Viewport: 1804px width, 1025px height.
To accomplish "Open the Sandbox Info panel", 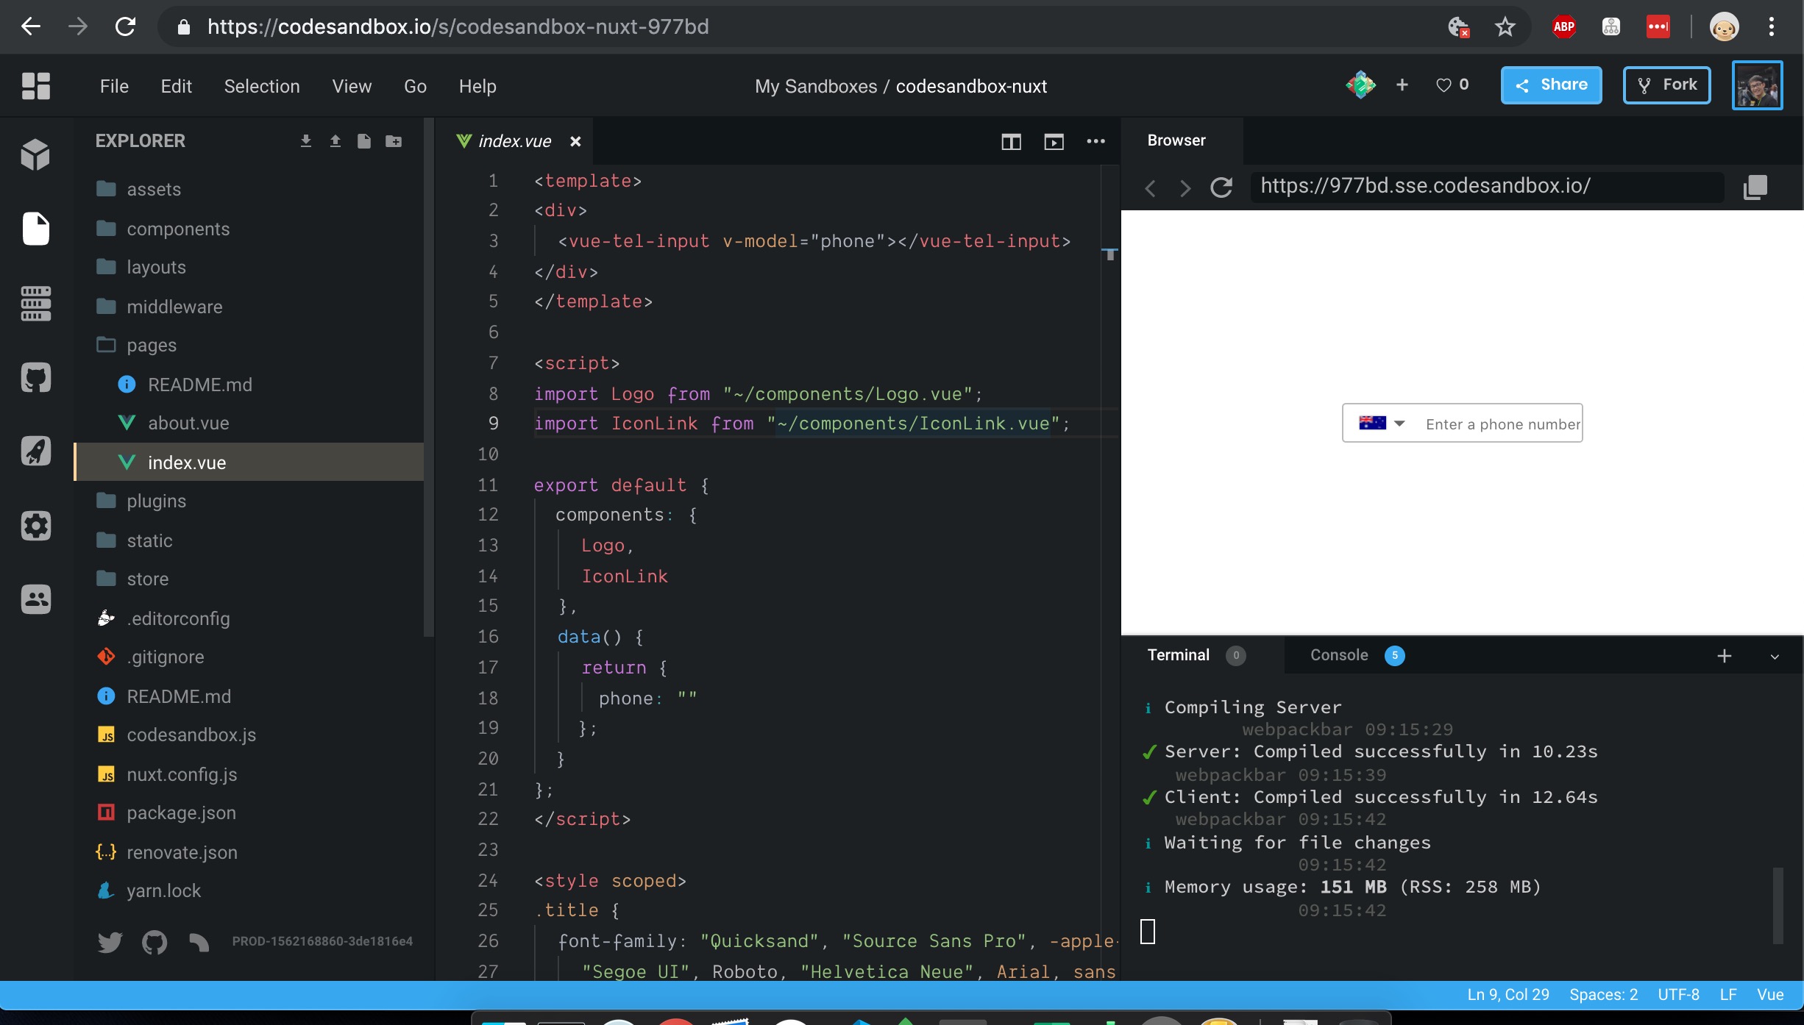I will pyautogui.click(x=35, y=154).
